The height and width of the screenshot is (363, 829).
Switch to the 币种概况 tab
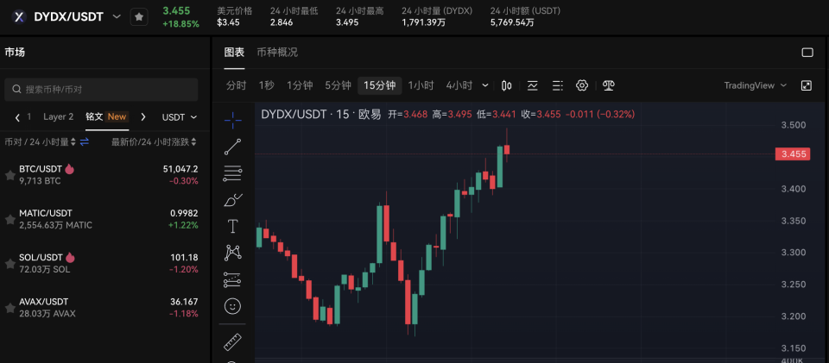(277, 53)
